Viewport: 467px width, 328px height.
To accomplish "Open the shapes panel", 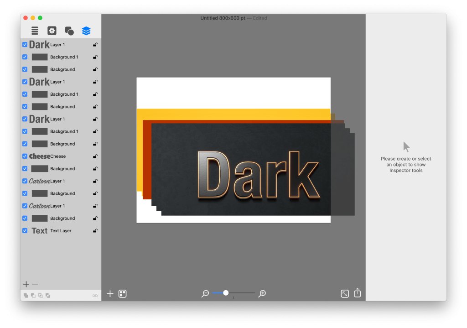I will (x=69, y=31).
